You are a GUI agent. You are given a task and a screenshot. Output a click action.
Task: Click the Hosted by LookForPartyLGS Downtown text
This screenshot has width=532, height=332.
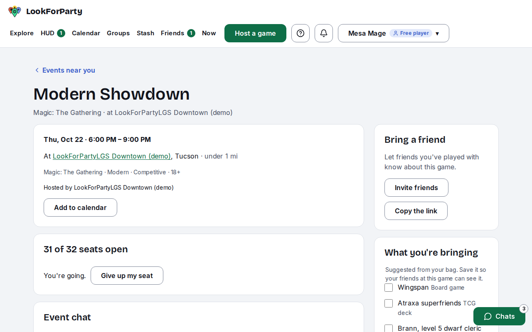click(108, 188)
